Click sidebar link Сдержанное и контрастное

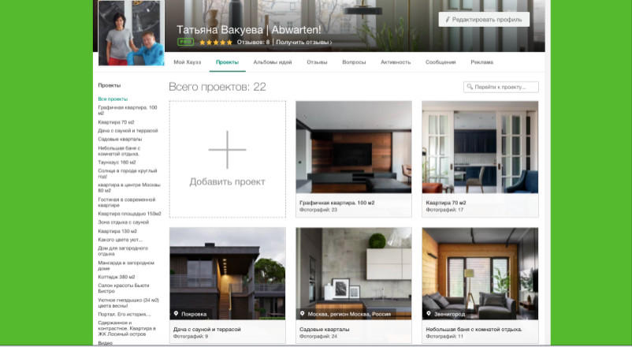(128, 328)
